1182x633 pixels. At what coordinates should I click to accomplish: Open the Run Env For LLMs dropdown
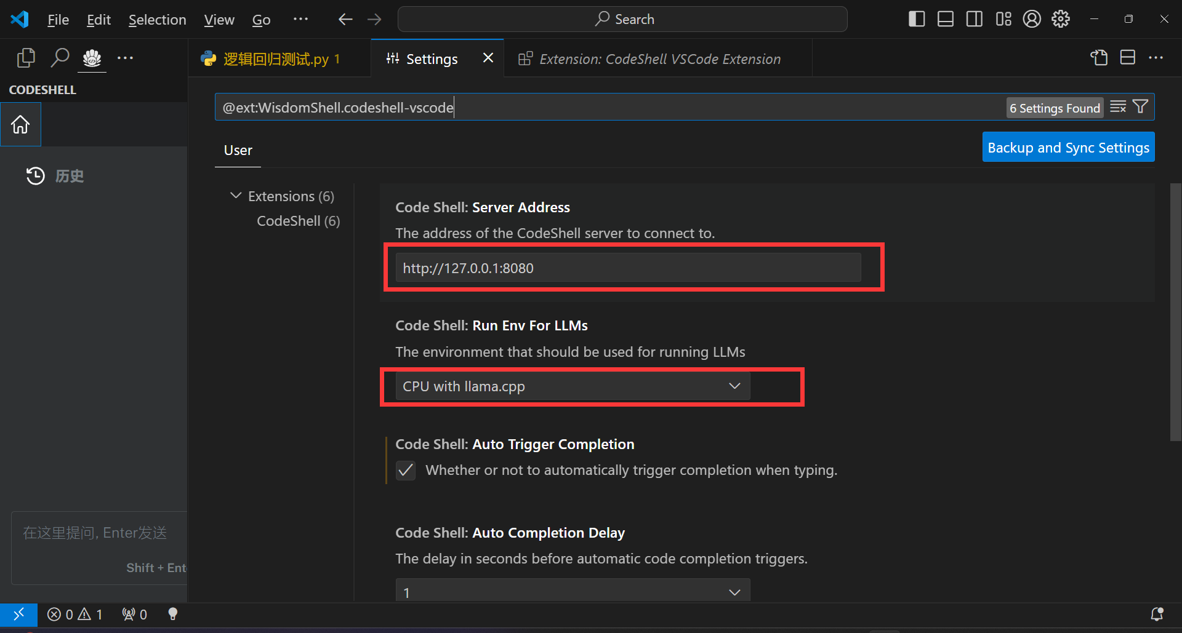[x=573, y=386]
